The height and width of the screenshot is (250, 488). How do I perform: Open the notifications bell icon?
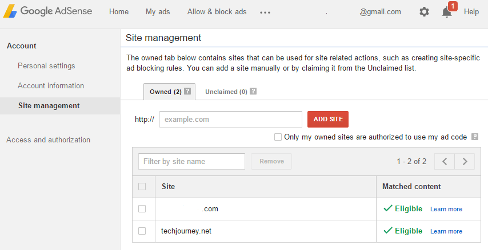pos(447,12)
